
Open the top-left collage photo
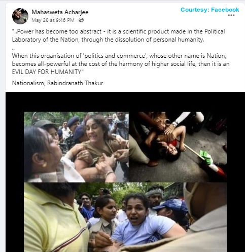pyautogui.click(x=76, y=147)
